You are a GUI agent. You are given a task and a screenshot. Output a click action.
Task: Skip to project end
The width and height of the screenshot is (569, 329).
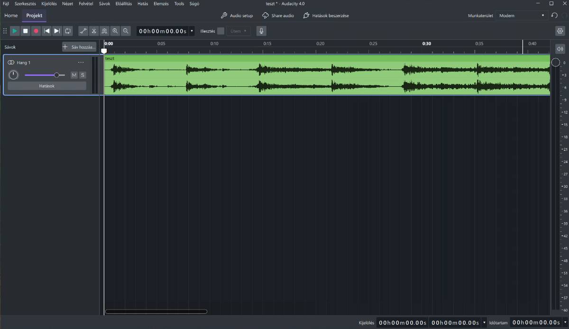[57, 31]
